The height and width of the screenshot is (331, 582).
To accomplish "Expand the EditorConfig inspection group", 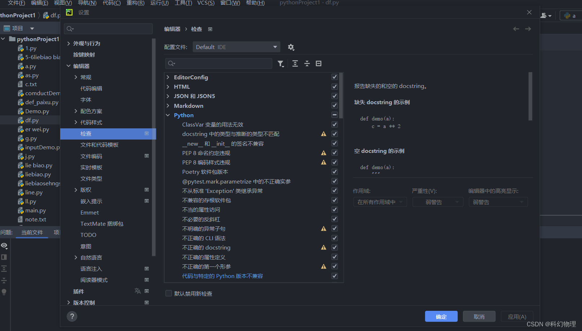I will point(167,77).
